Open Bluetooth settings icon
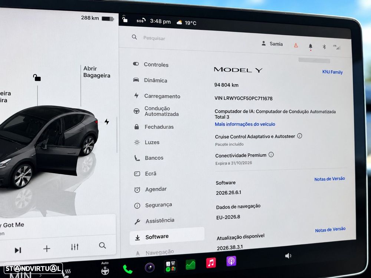This screenshot has height=278, width=371. click(x=324, y=47)
